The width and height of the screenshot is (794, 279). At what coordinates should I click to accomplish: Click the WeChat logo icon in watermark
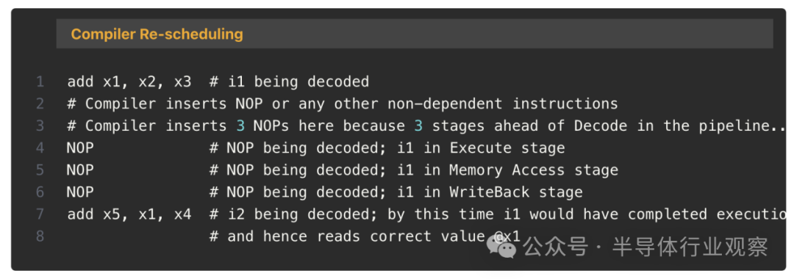[501, 247]
